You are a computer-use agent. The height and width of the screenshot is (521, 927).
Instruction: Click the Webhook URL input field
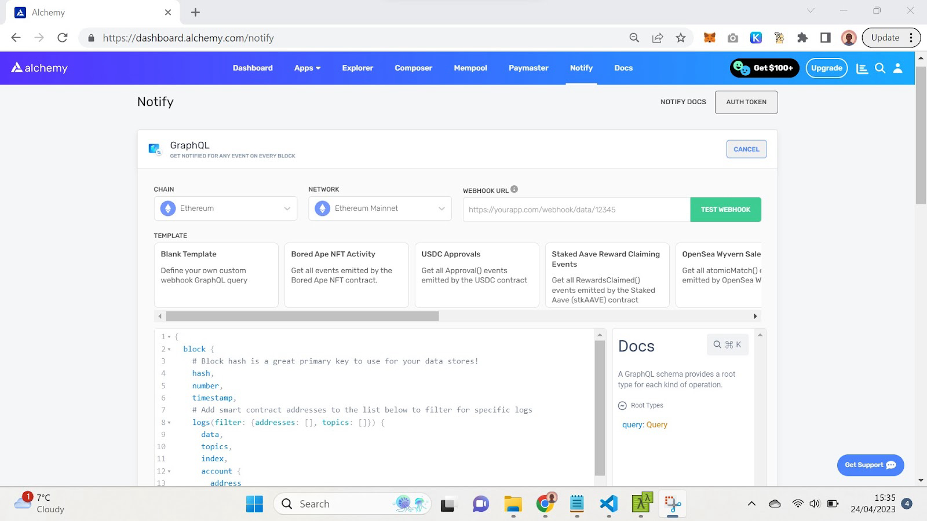[x=576, y=210]
